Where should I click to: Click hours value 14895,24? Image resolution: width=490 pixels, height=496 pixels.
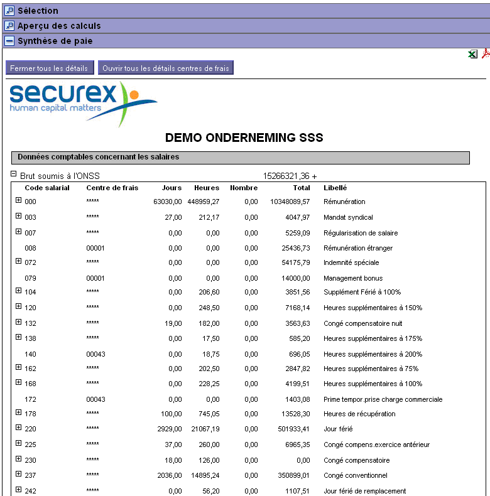pos(205,475)
